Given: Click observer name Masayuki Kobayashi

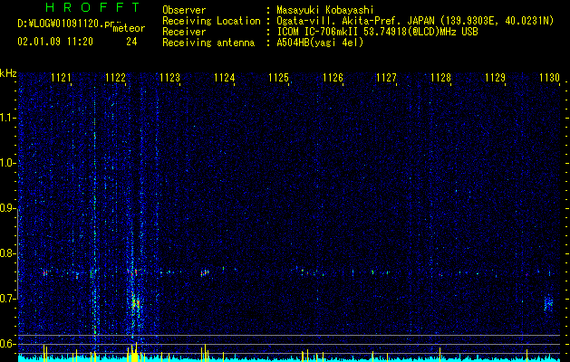Looking at the screenshot, I should pos(325,10).
